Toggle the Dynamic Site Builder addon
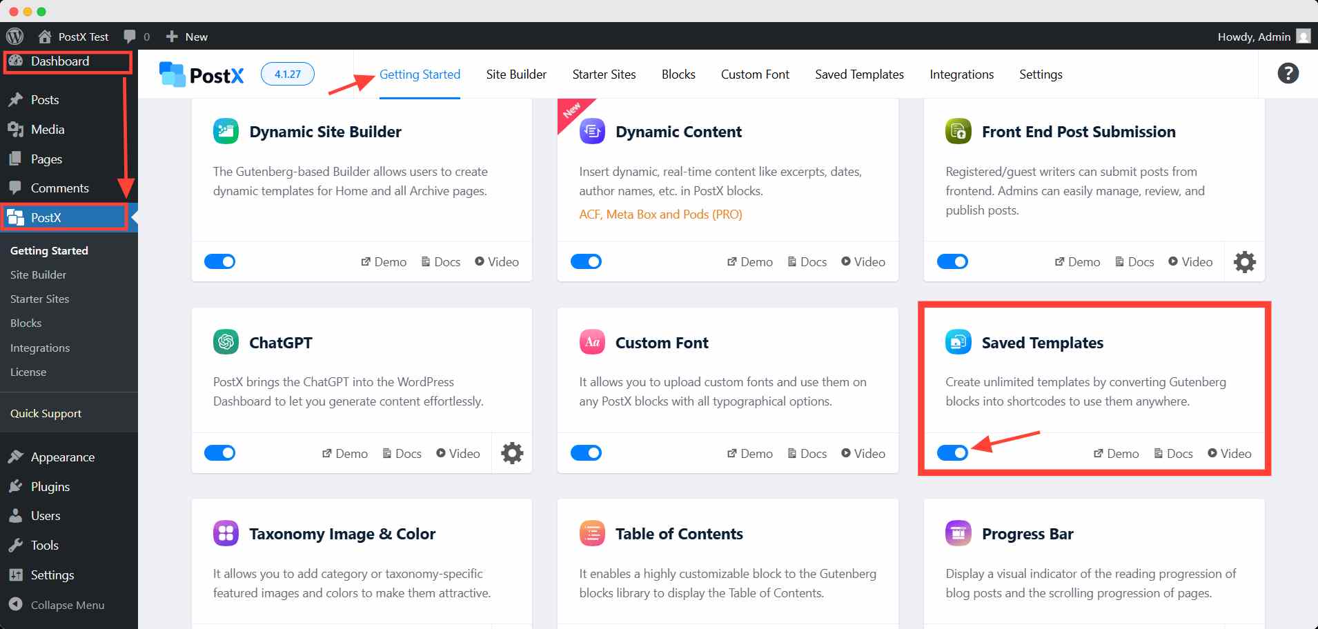This screenshot has height=629, width=1318. point(219,261)
